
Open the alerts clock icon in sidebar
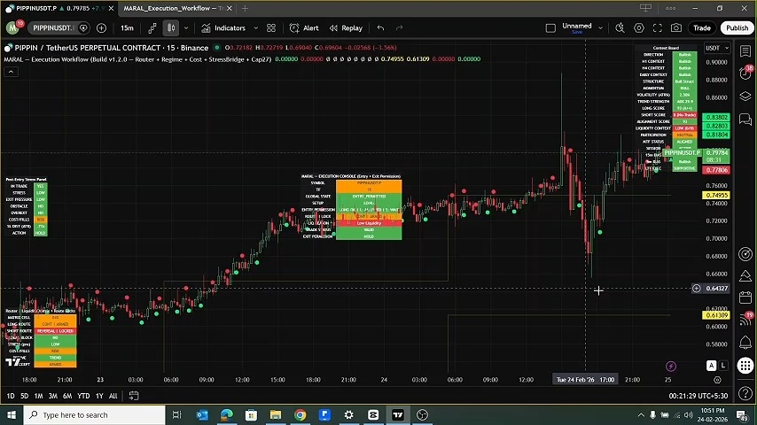point(745,73)
